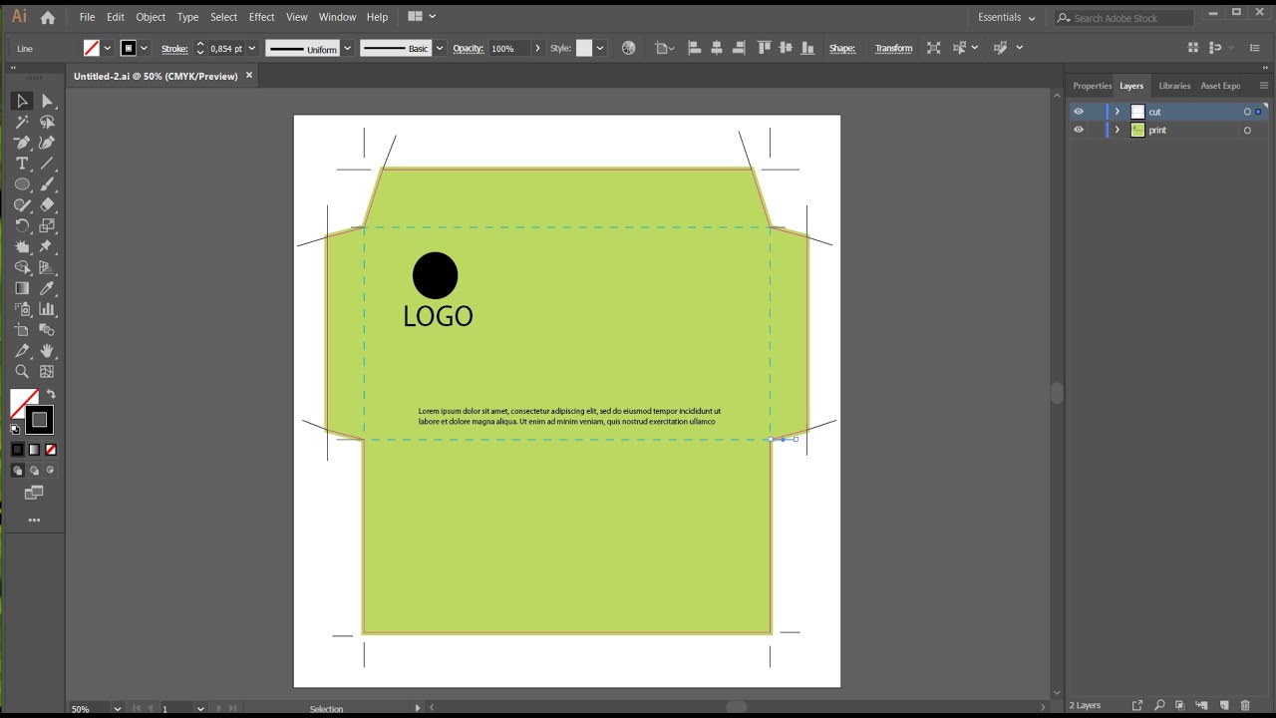The width and height of the screenshot is (1276, 718).
Task: Select the Type tool
Action: coord(22,164)
